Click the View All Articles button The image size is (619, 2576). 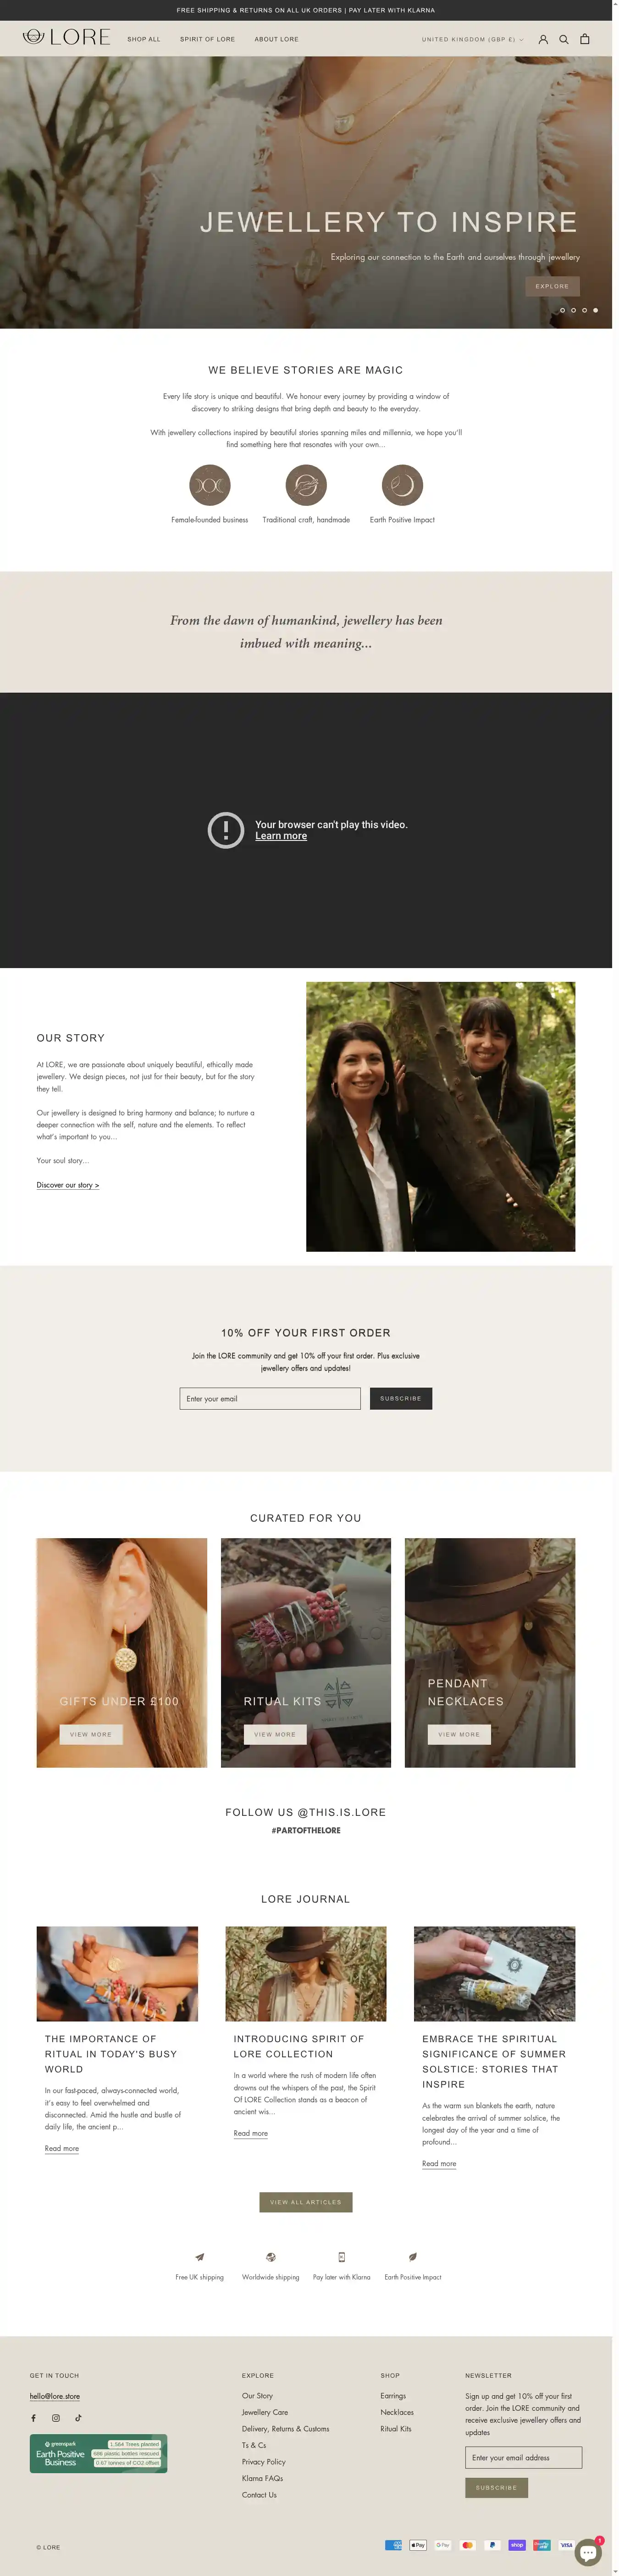point(305,2202)
